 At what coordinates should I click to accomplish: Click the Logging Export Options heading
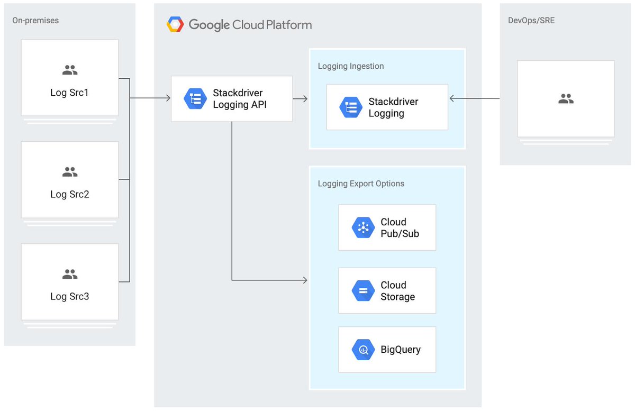tap(361, 184)
